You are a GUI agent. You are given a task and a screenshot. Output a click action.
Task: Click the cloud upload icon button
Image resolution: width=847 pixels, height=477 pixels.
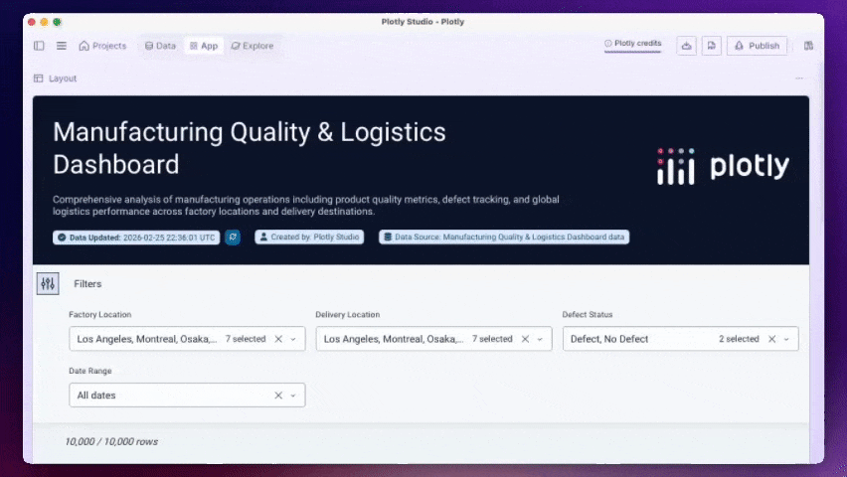[x=686, y=46]
